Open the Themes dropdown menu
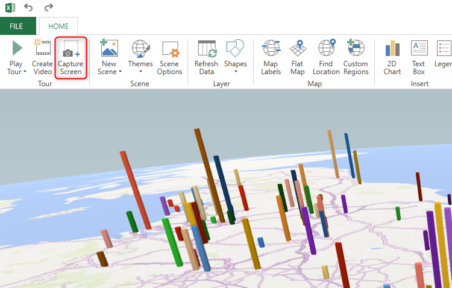This screenshot has width=452, height=288. (140, 72)
